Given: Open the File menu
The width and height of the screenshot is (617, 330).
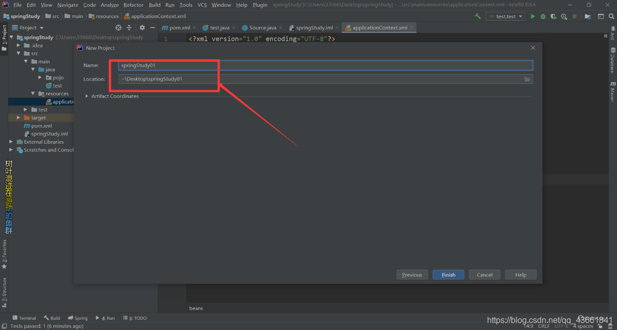Looking at the screenshot, I should point(18,5).
